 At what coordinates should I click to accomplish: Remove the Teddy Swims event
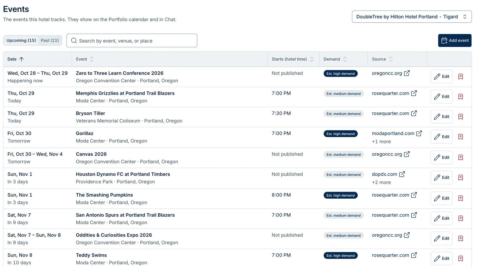pos(461,258)
